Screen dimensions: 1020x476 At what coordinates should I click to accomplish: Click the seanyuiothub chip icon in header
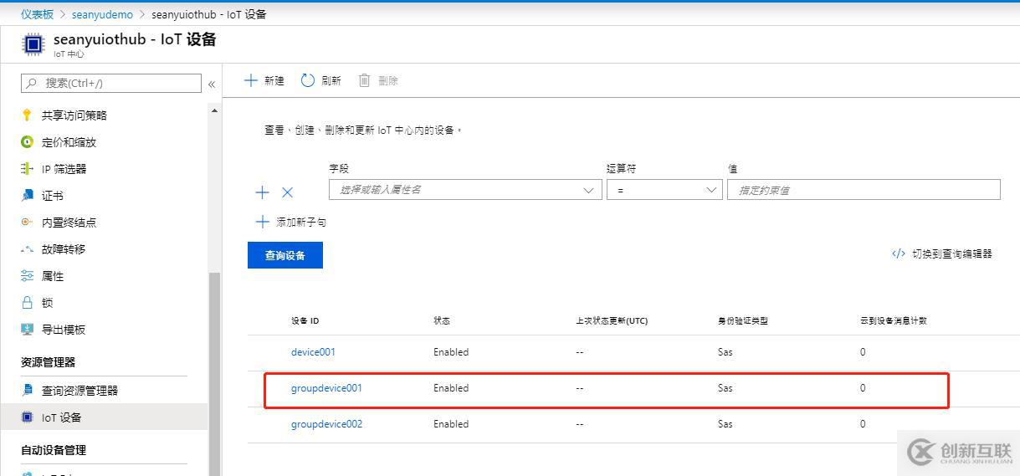click(x=33, y=44)
